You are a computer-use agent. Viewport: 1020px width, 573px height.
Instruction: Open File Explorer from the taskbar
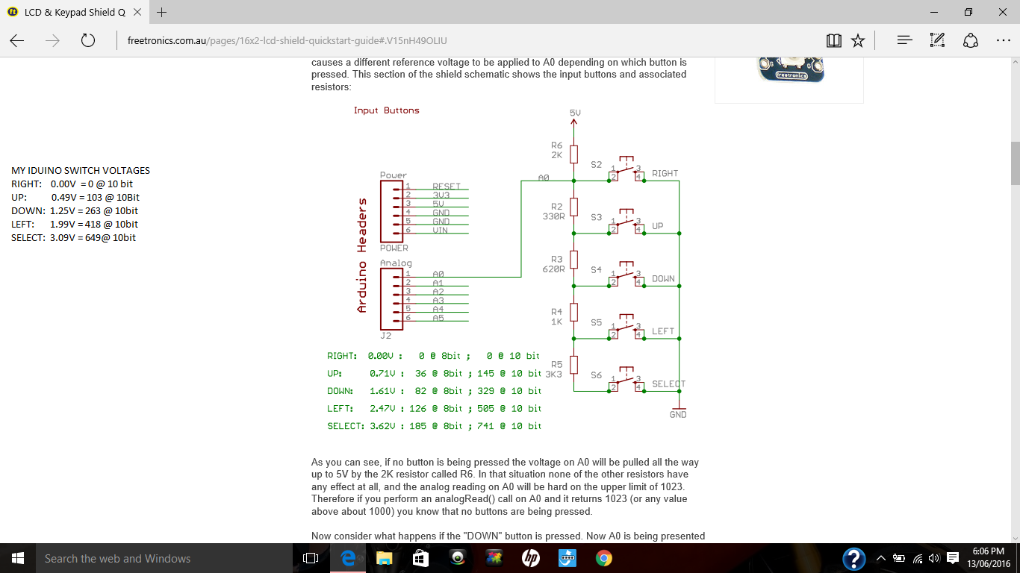[384, 558]
